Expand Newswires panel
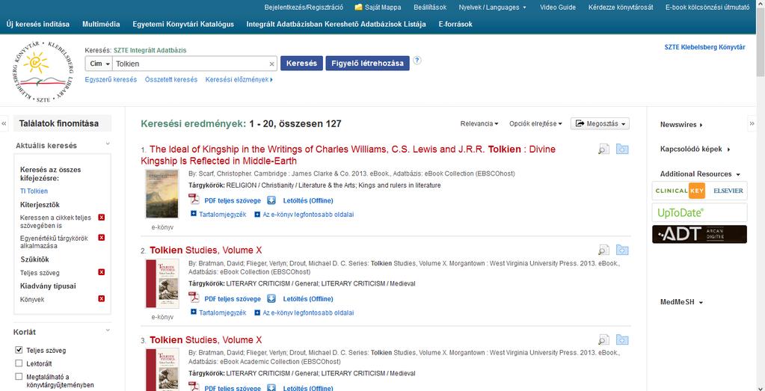This screenshot has width=765, height=391. [681, 125]
